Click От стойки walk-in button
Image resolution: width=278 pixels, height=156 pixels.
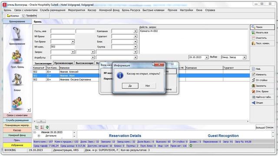(262, 80)
